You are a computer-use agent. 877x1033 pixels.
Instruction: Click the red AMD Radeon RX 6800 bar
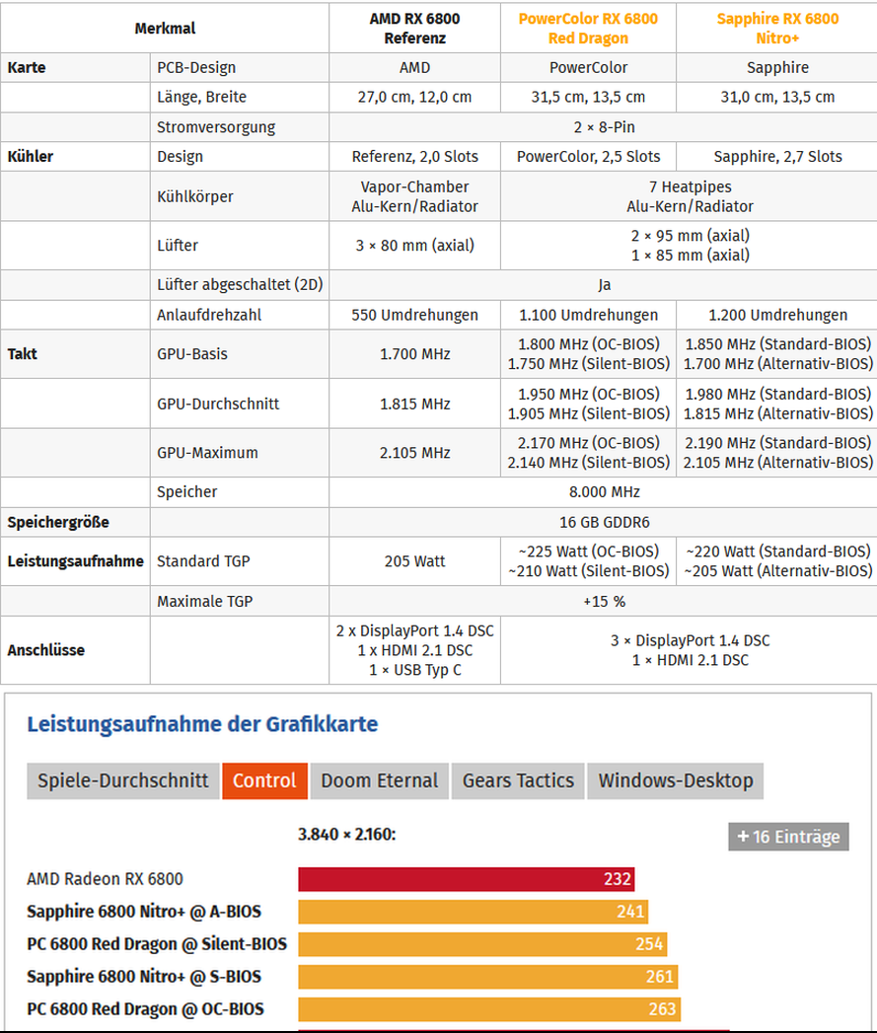[x=466, y=879]
